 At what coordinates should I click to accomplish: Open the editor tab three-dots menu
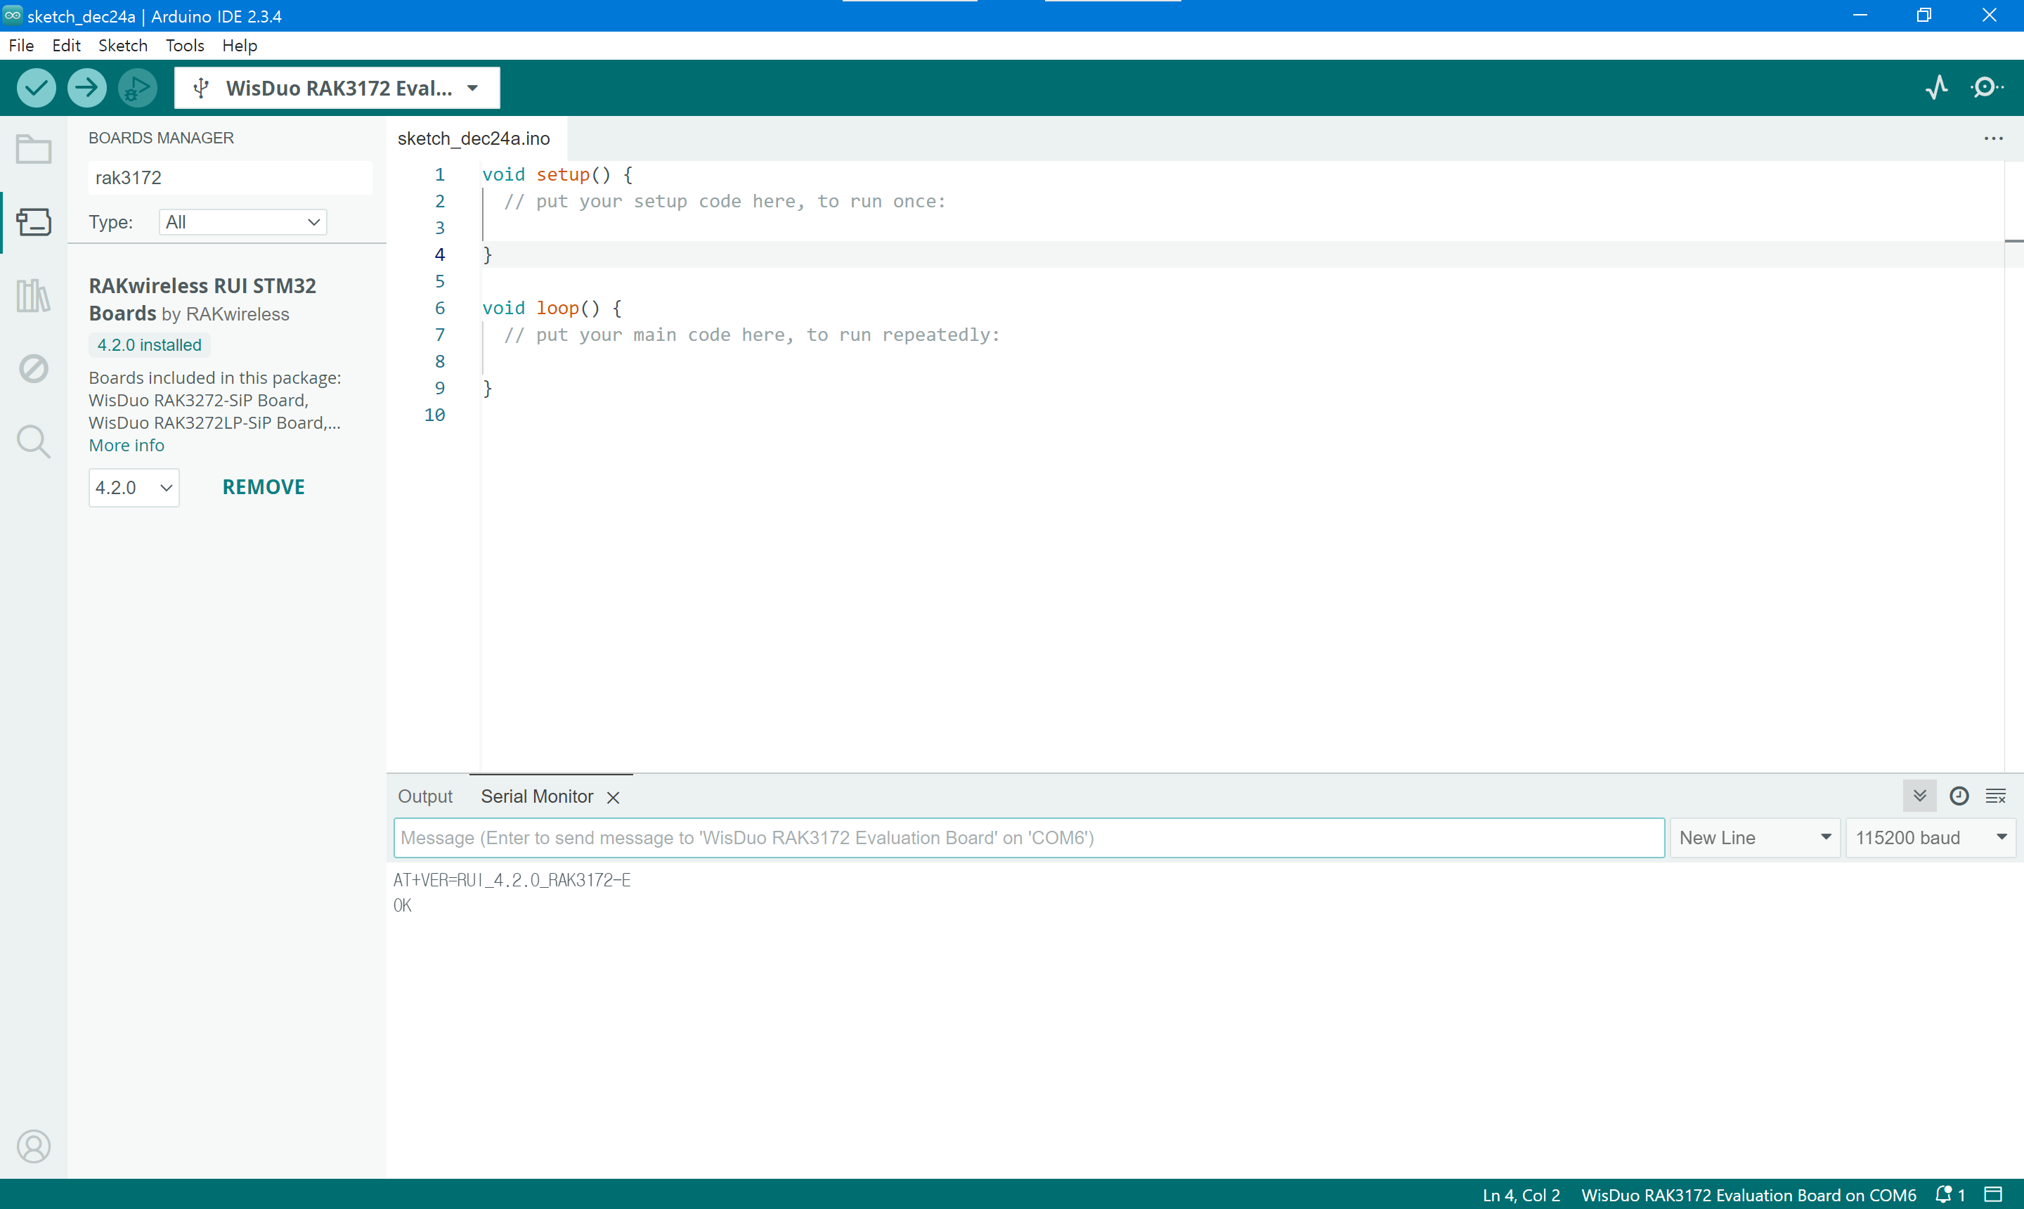(x=1993, y=138)
